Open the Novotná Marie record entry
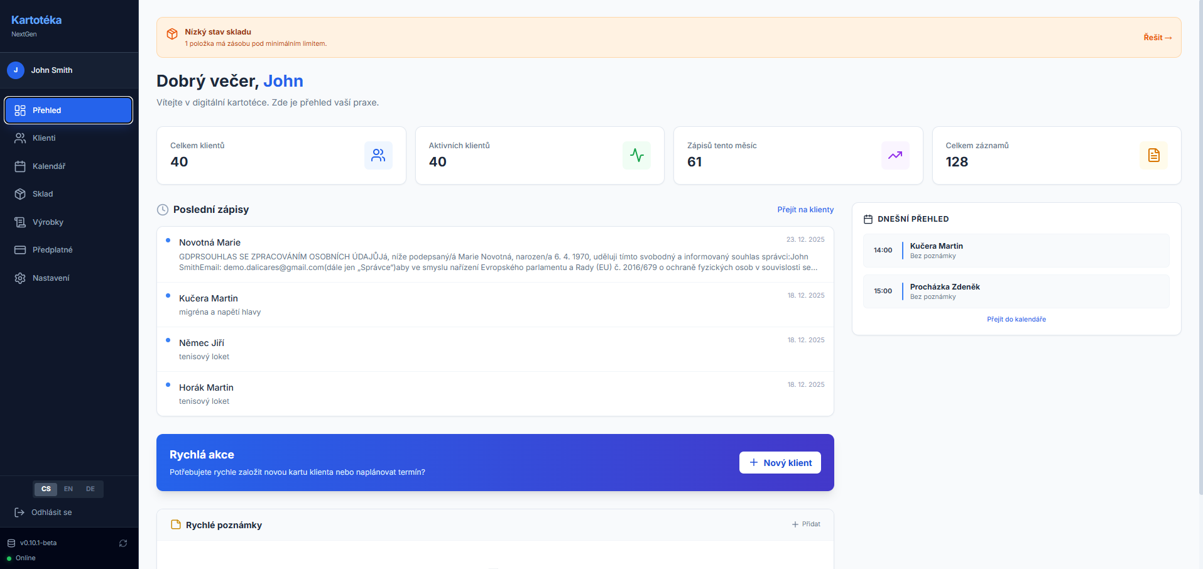Image resolution: width=1203 pixels, height=569 pixels. [x=495, y=254]
